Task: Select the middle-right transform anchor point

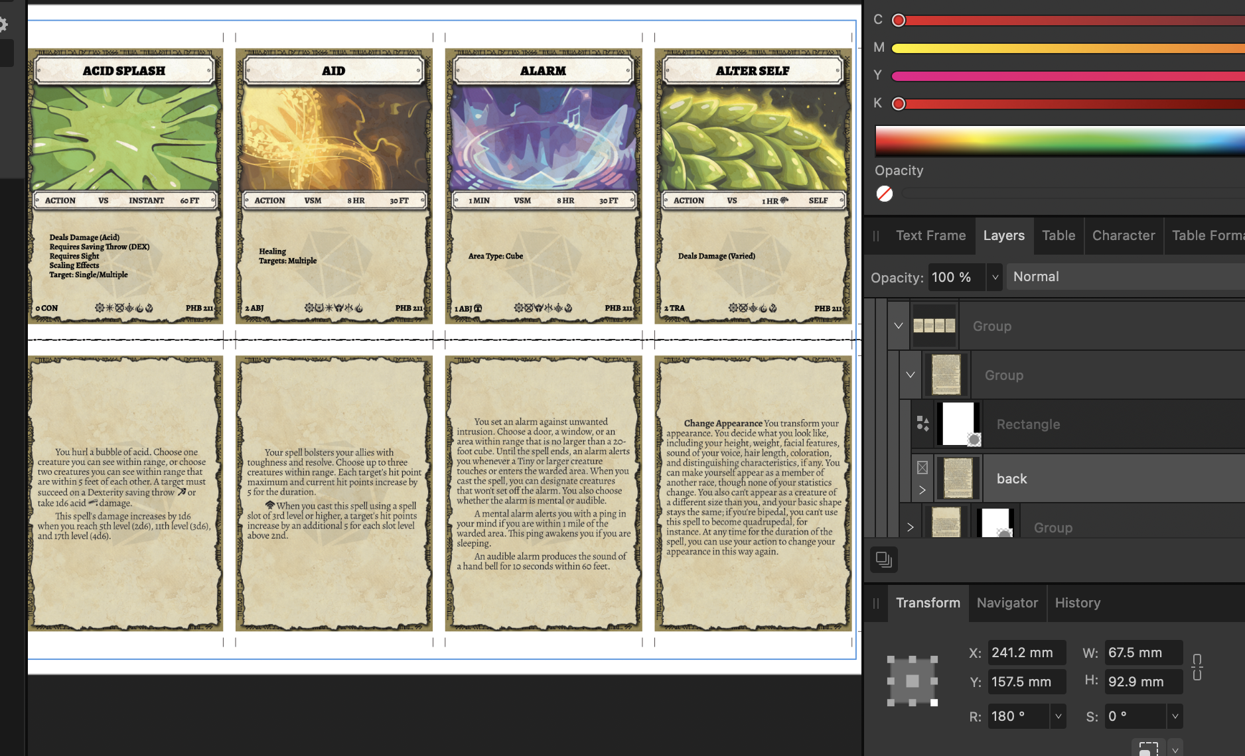Action: tap(934, 681)
